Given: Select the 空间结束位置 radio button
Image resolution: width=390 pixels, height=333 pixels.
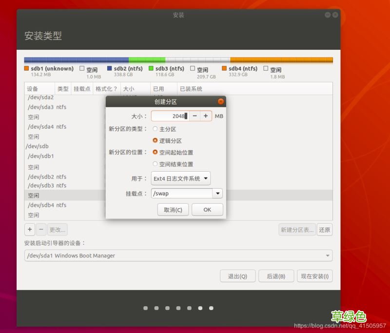Looking at the screenshot, I should point(155,164).
